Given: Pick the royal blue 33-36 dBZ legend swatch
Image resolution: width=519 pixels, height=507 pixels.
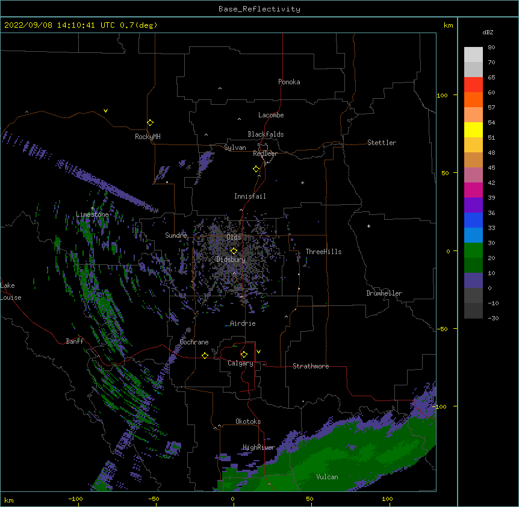Looking at the screenshot, I should tap(473, 220).
